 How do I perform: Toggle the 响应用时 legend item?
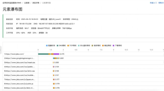point(106,45)
